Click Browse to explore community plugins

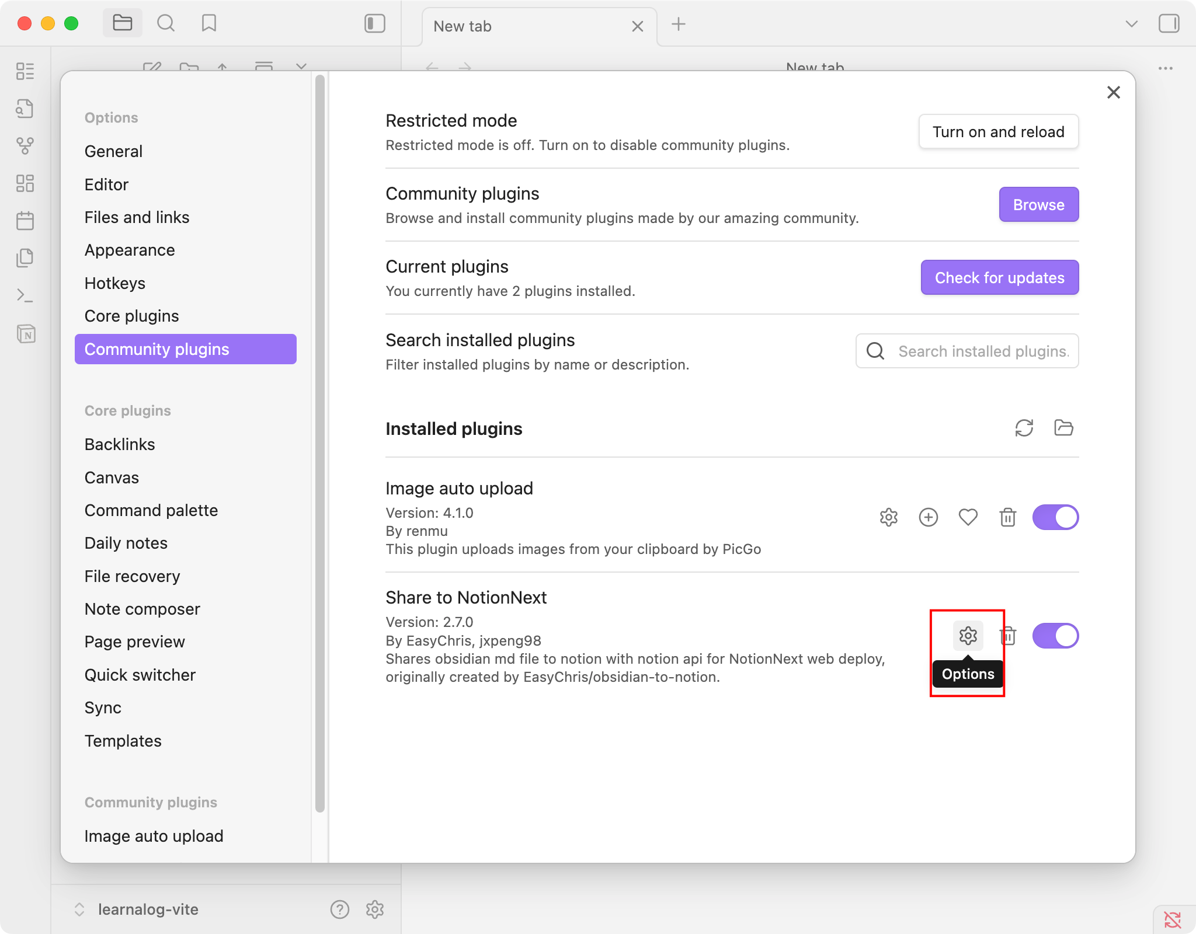[x=1038, y=204]
